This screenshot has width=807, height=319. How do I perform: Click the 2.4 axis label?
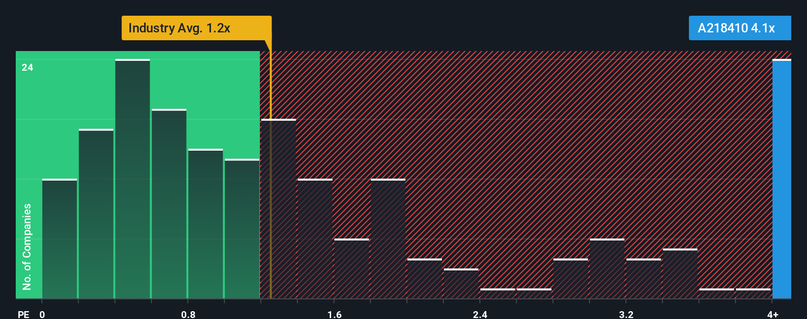(480, 314)
